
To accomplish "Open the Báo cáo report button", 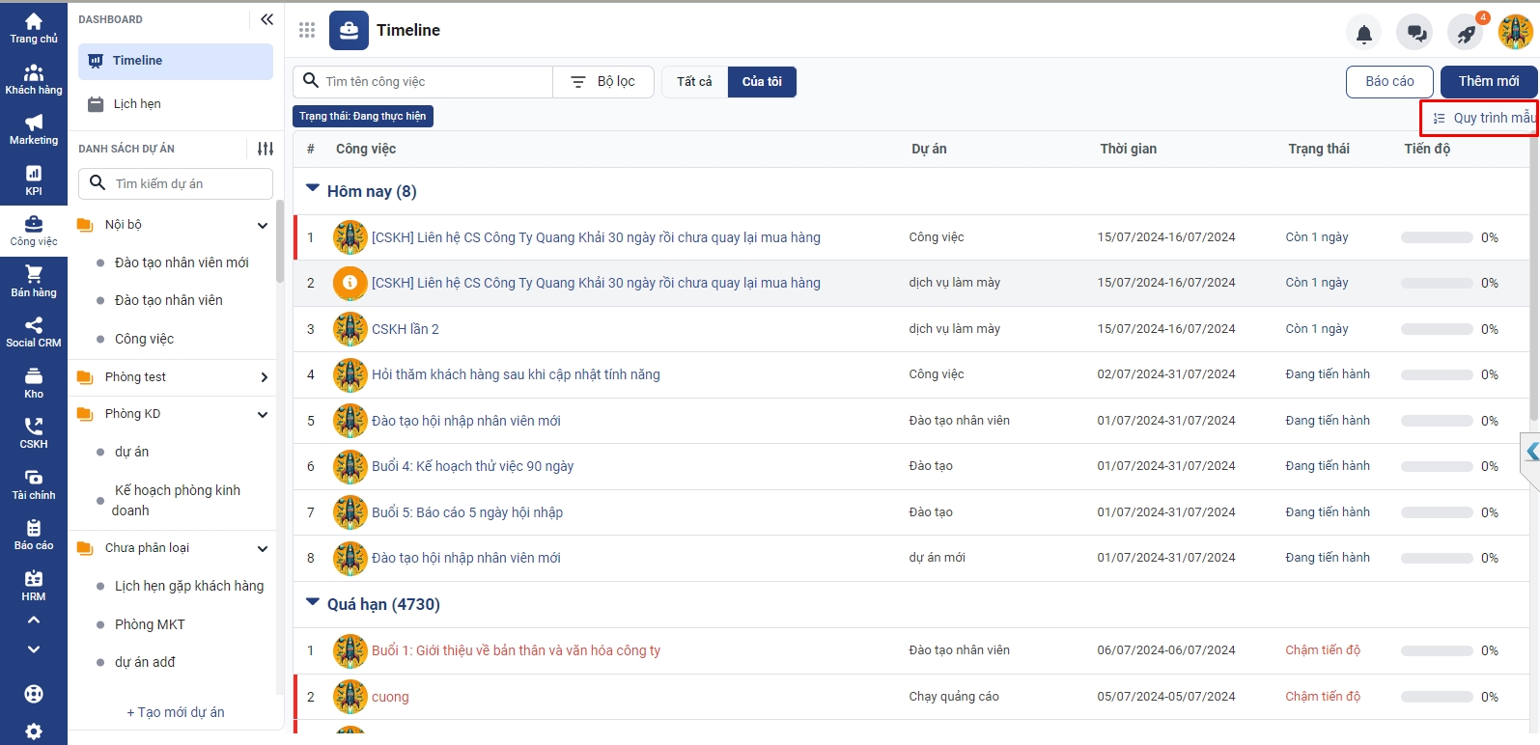I will (1389, 82).
